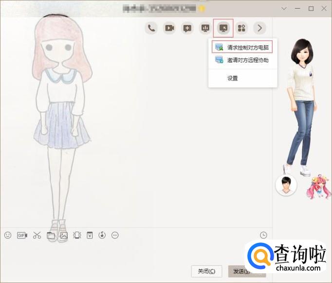Open message history clock icon
The width and height of the screenshot is (332, 283).
tap(263, 235)
